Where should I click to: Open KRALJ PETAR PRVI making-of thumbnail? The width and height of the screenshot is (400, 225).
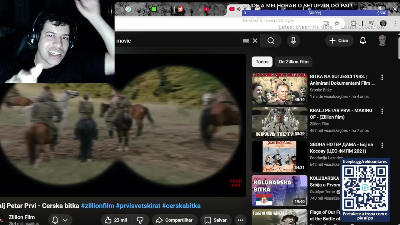tap(279, 123)
